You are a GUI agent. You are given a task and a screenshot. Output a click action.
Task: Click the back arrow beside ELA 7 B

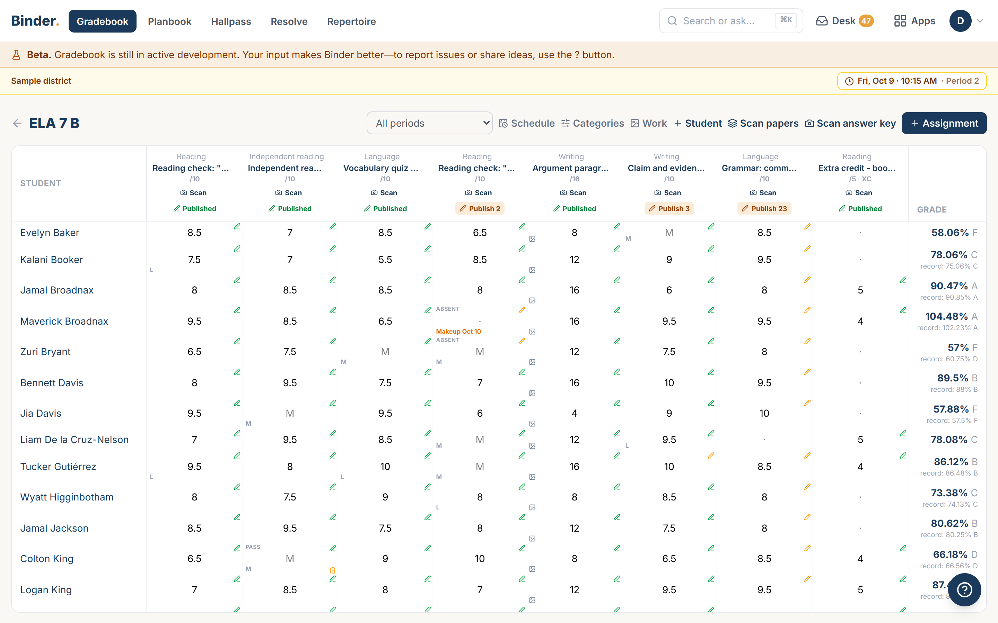click(17, 123)
